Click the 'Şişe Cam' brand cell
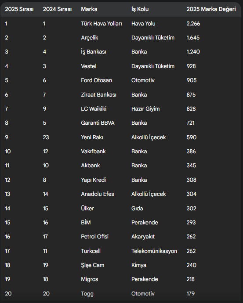 pos(93,265)
